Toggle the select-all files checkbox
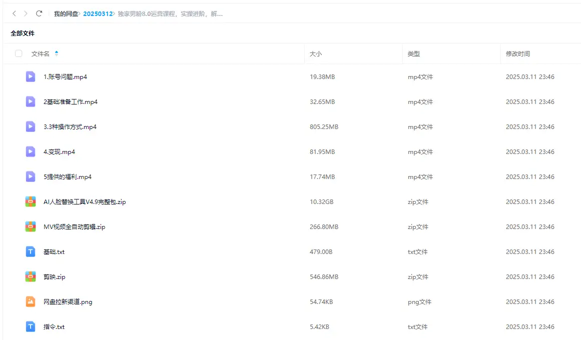The height and width of the screenshot is (340, 581). (19, 53)
